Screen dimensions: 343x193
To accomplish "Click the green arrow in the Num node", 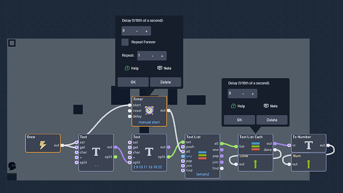I will (x=308, y=164).
